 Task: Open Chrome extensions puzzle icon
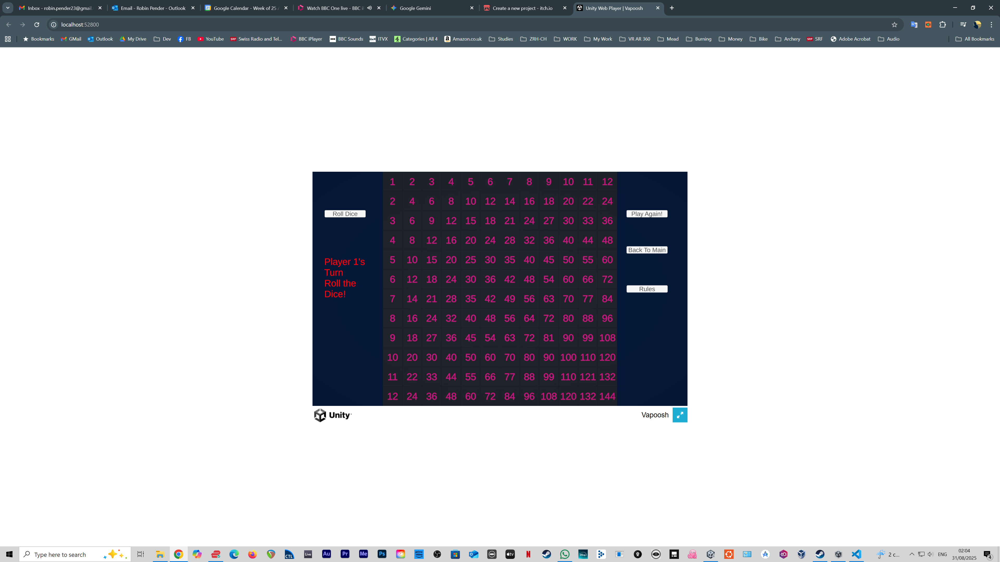click(x=942, y=24)
